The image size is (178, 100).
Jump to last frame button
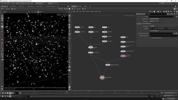click(13, 93)
